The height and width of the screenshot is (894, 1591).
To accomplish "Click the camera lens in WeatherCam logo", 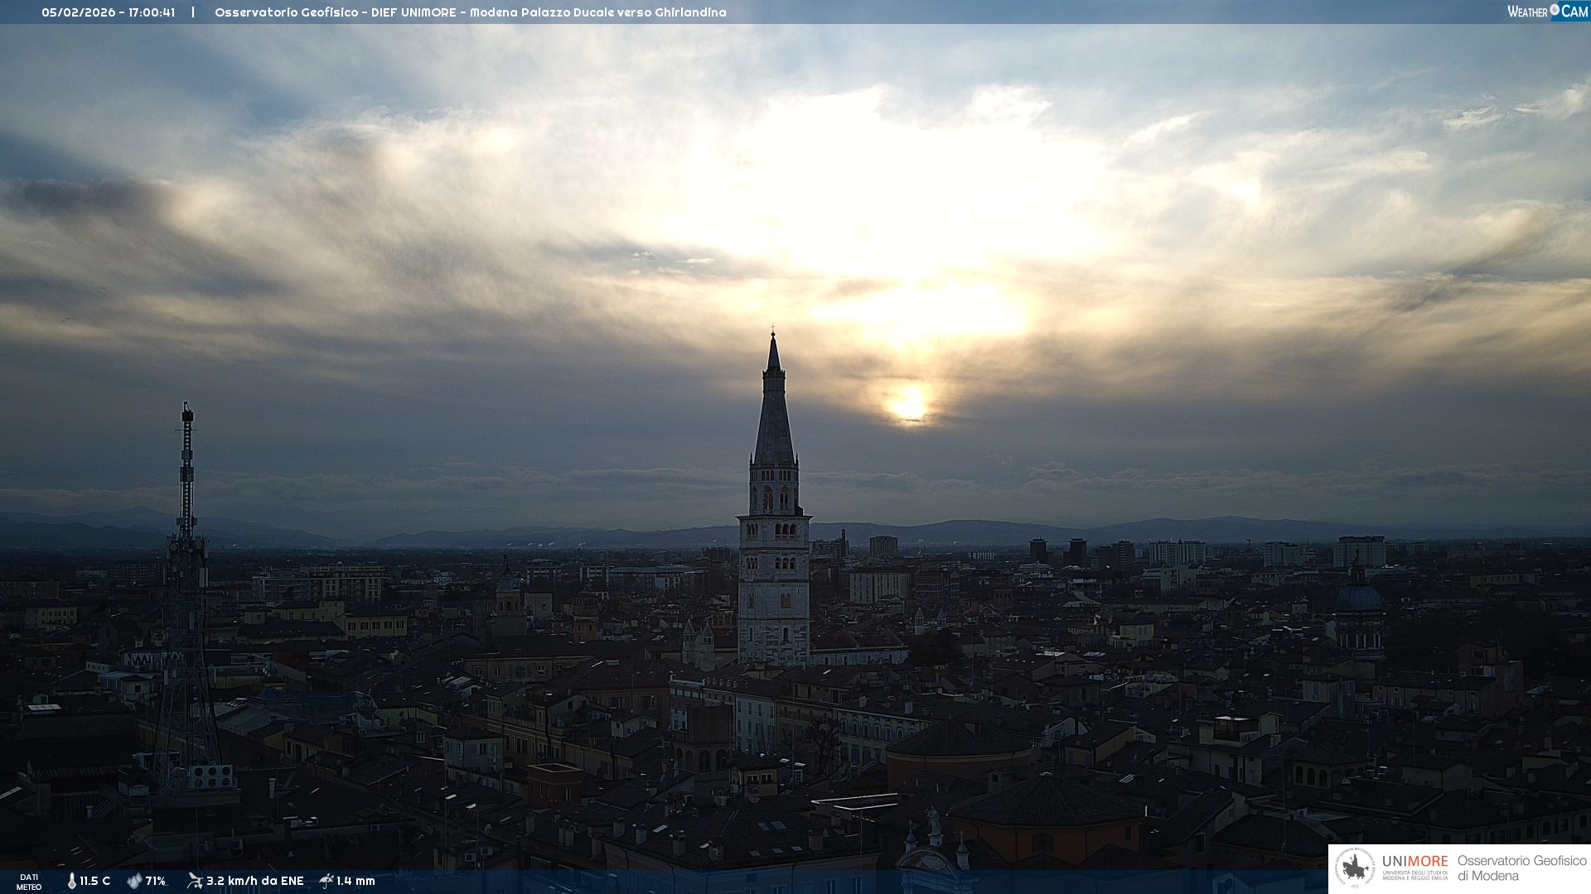I will 1555,10.
